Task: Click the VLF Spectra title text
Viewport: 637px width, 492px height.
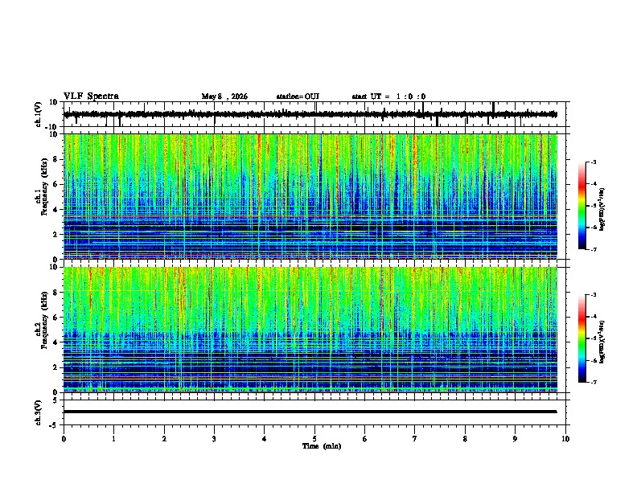Action: 91,96
